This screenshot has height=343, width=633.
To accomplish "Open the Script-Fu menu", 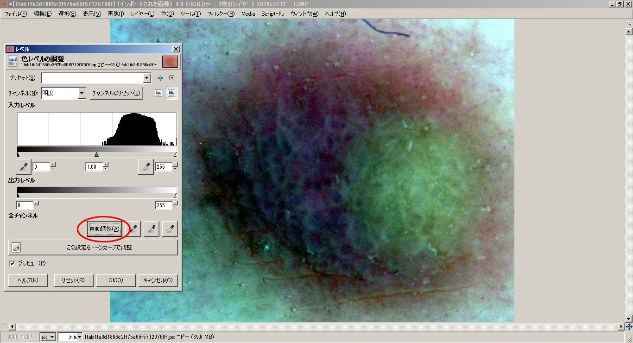I will [x=273, y=14].
